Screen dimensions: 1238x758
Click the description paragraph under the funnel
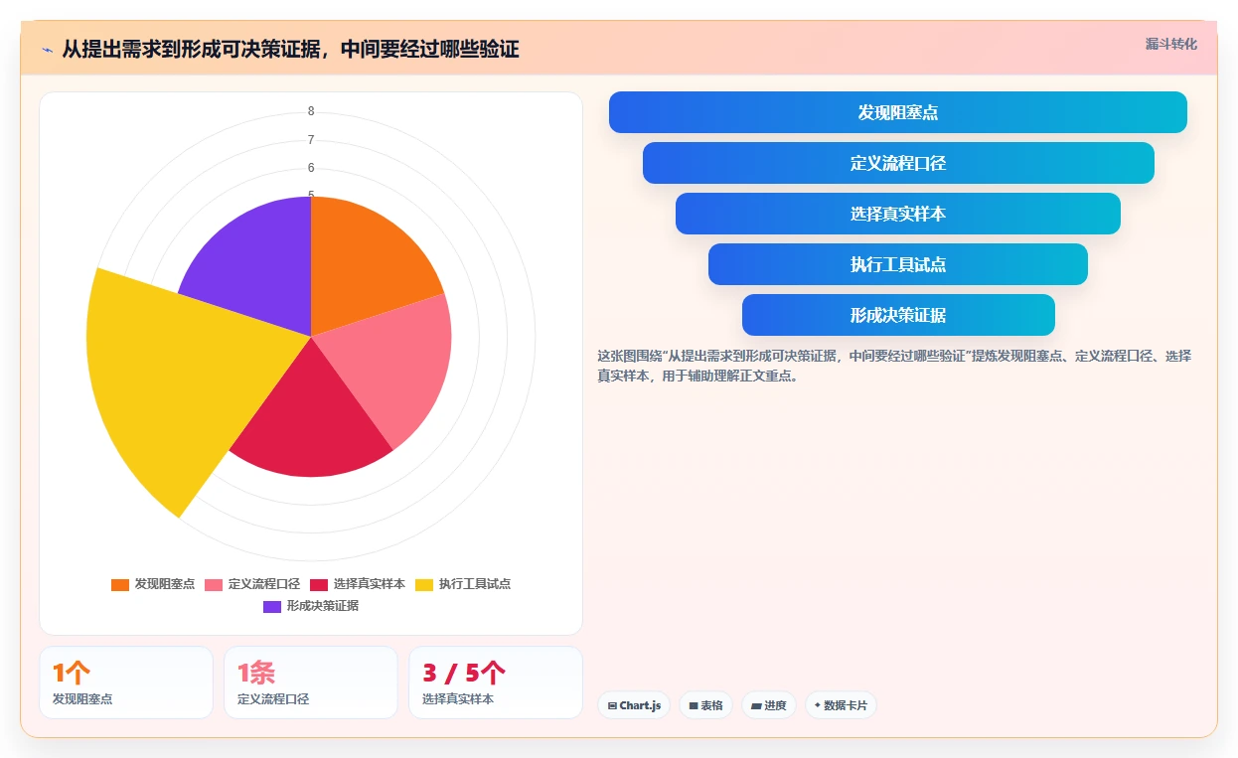point(894,366)
